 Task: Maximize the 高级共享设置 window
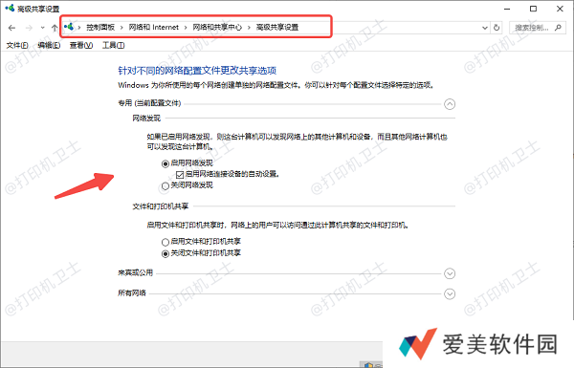(x=534, y=9)
